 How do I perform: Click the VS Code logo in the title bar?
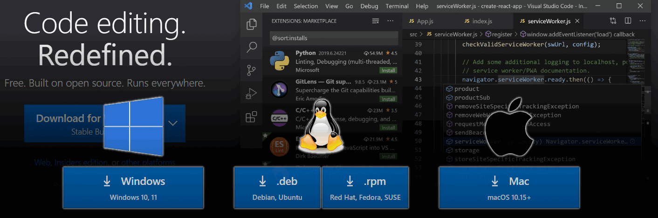coord(248,6)
